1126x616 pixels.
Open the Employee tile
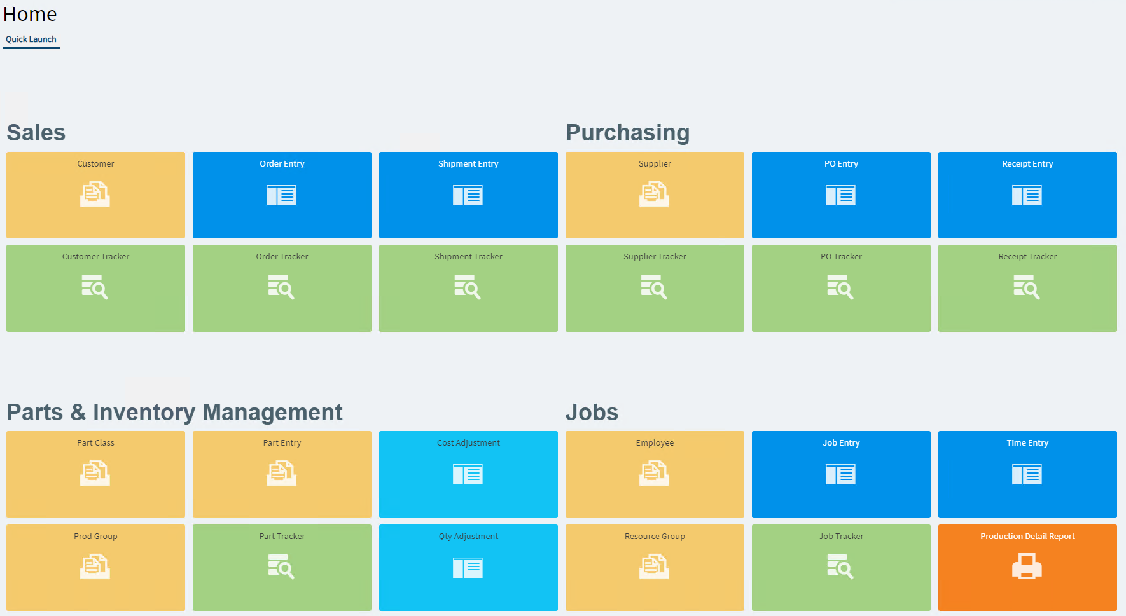pos(655,474)
